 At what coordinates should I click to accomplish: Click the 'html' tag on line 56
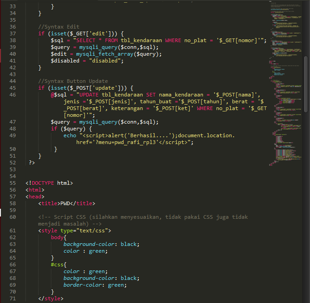click(x=35, y=190)
